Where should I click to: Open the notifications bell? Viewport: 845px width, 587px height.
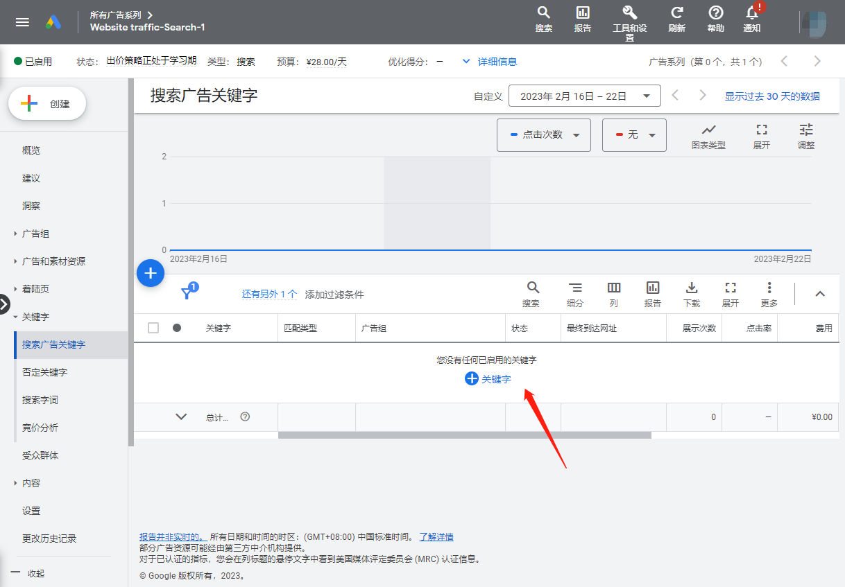tap(752, 13)
